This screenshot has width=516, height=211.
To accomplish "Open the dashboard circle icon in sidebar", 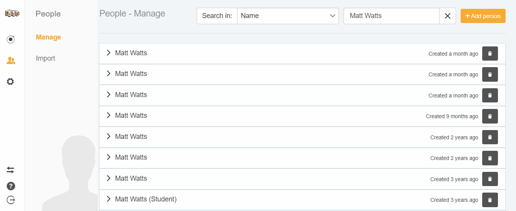I will [x=11, y=39].
